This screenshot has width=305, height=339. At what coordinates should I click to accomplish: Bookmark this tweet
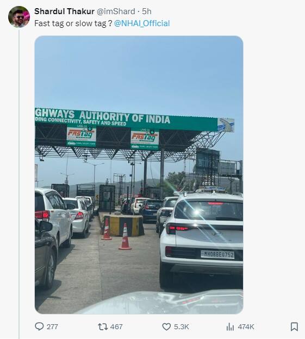click(x=294, y=326)
